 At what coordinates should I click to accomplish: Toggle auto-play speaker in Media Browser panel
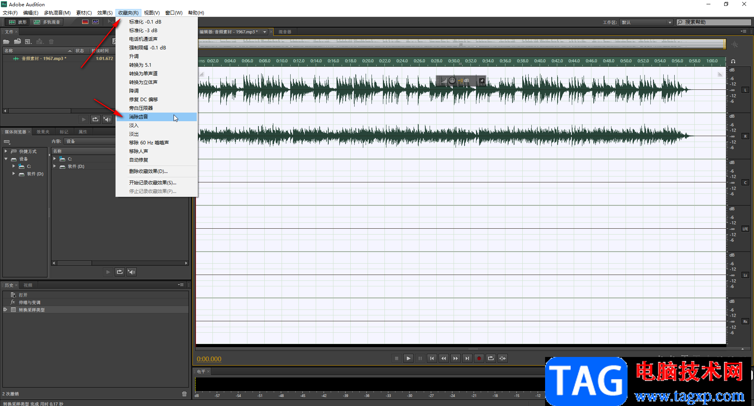pyautogui.click(x=132, y=272)
